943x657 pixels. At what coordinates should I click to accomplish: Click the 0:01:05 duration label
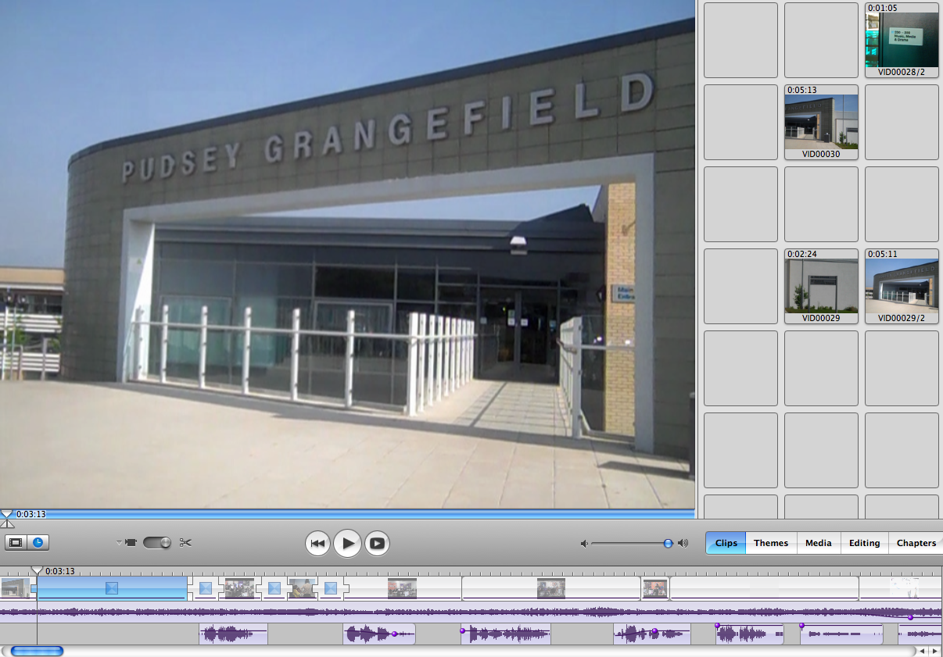(x=882, y=8)
